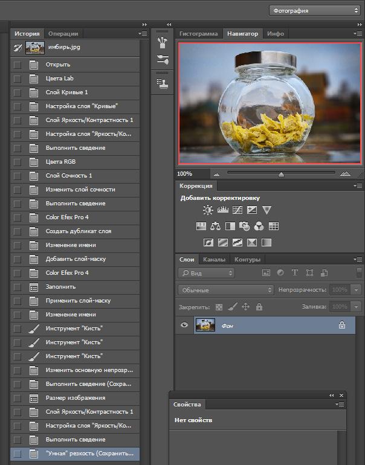Set history brush source for Размер изображения
Viewport: 365px width, 465px height.
pyautogui.click(x=17, y=398)
